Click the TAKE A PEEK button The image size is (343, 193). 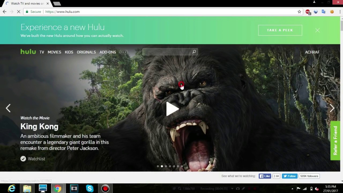(280, 30)
